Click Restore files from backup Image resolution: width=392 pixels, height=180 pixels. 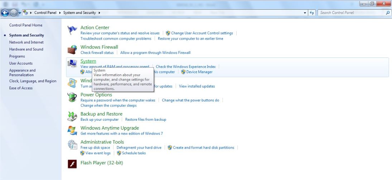coord(145,119)
